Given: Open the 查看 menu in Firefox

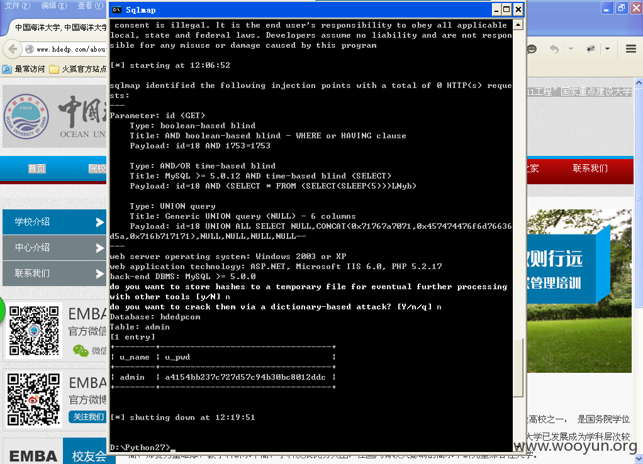Looking at the screenshot, I should click(90, 5).
